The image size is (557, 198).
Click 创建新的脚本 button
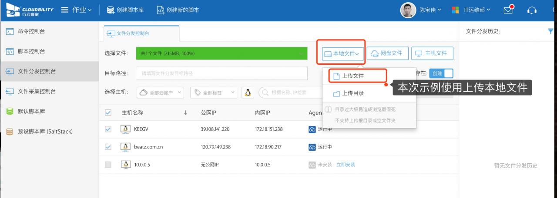pos(178,10)
